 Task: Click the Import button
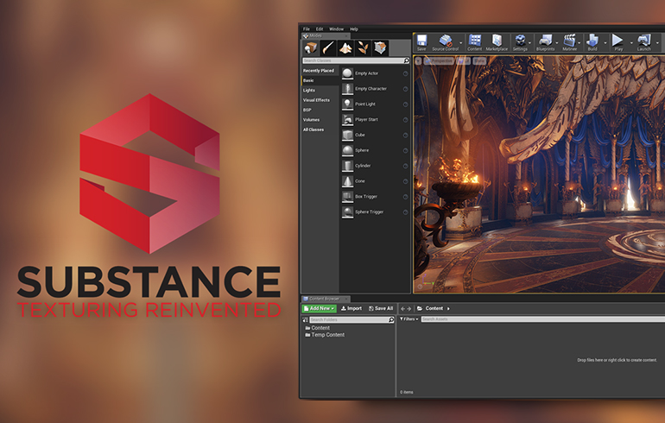tap(351, 308)
